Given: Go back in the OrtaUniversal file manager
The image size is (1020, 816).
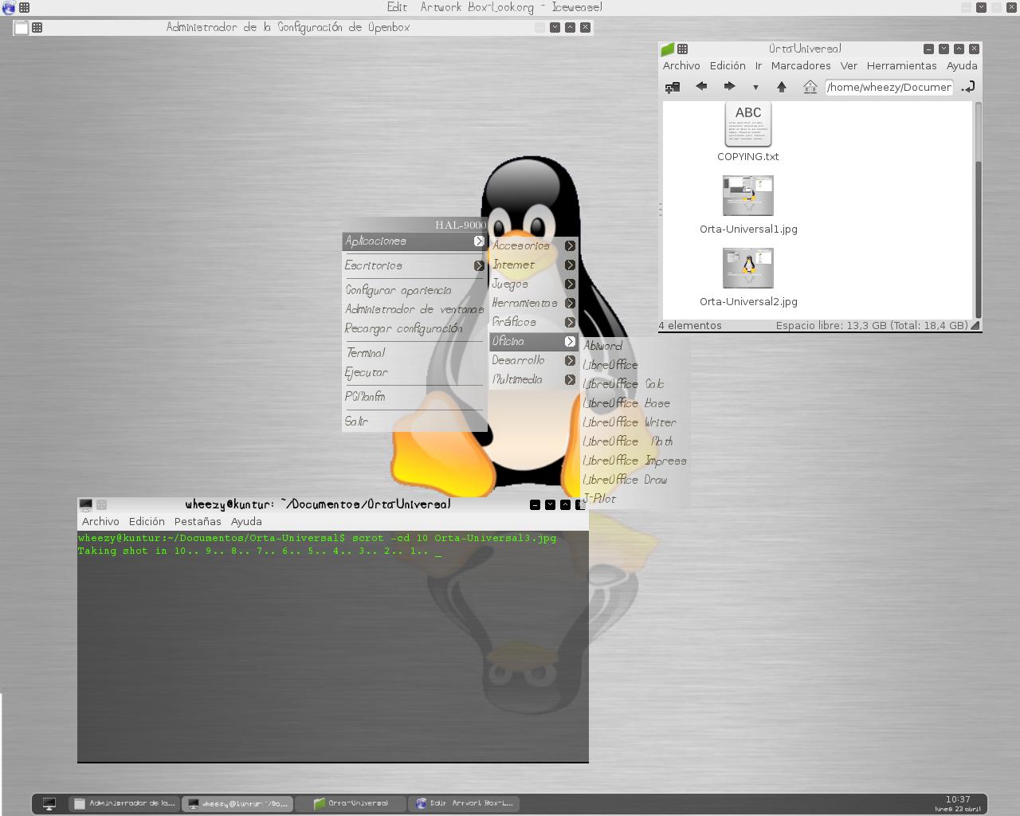Looking at the screenshot, I should click(x=701, y=86).
